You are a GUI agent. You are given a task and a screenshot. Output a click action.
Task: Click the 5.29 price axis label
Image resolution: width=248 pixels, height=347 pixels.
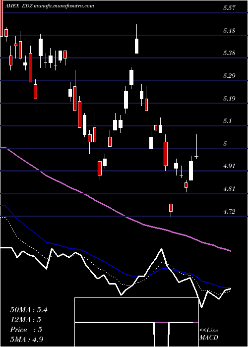pos(229,76)
